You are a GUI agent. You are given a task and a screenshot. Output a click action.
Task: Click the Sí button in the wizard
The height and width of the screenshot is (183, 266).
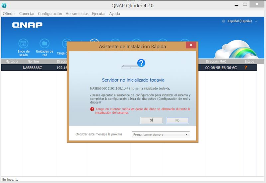click(x=152, y=120)
